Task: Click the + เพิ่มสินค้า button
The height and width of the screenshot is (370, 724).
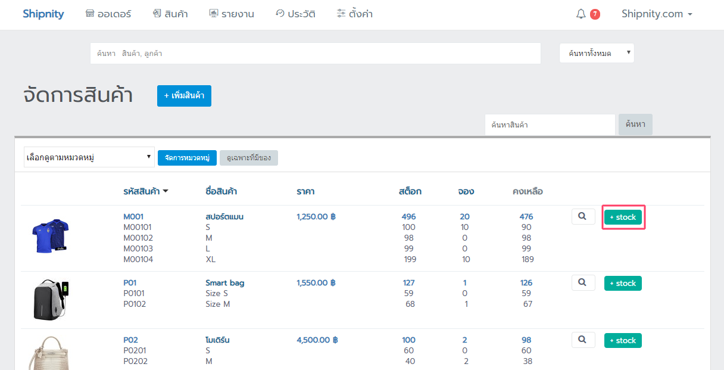Action: pos(184,96)
